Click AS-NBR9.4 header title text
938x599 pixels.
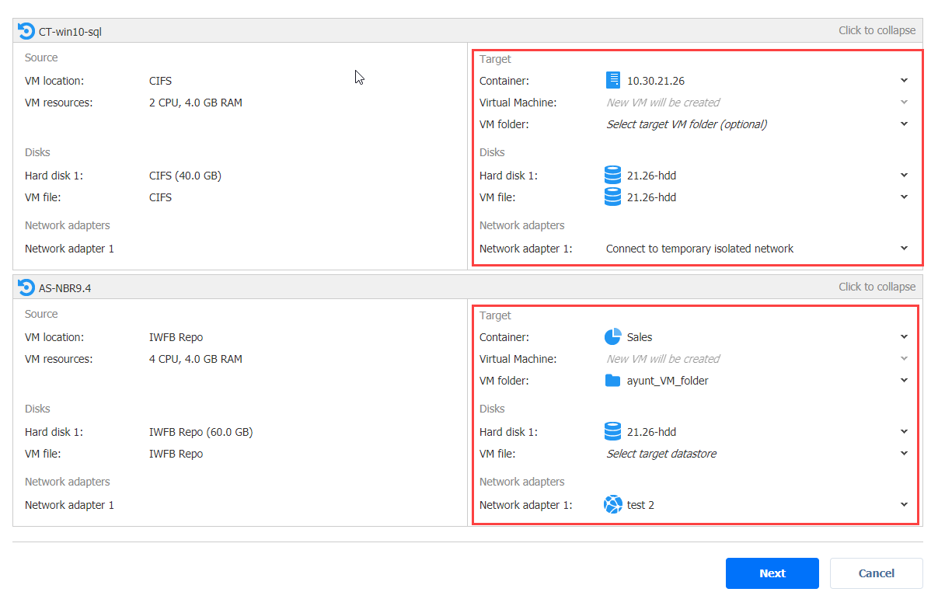pos(65,288)
